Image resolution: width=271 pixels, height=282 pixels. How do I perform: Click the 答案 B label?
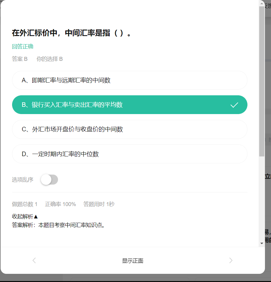[20, 59]
